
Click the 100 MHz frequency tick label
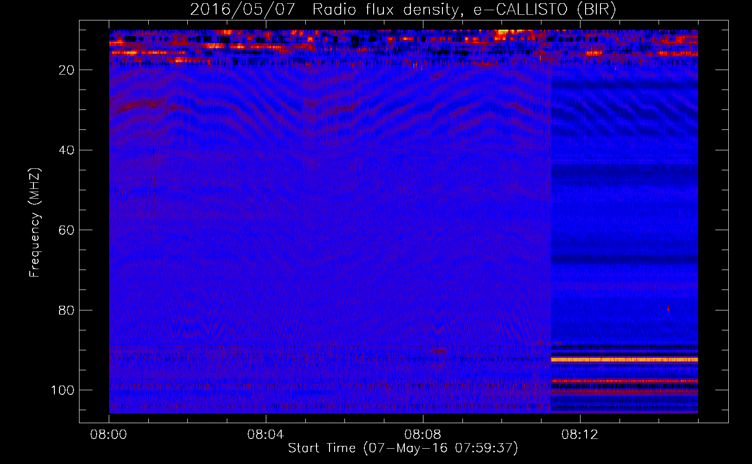pos(63,390)
